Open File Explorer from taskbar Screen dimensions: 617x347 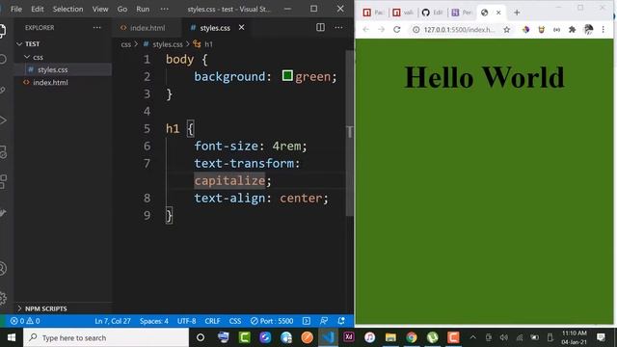click(390, 337)
